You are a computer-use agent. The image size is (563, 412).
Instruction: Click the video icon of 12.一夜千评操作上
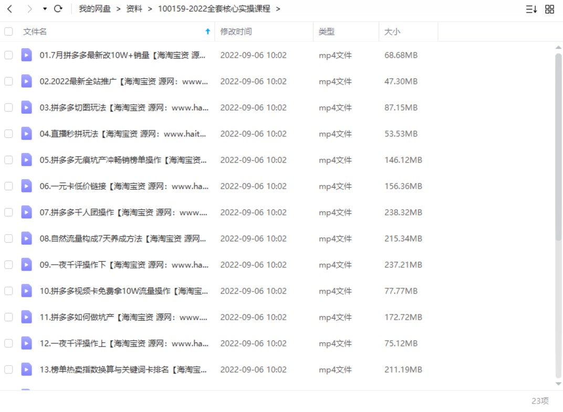(27, 343)
